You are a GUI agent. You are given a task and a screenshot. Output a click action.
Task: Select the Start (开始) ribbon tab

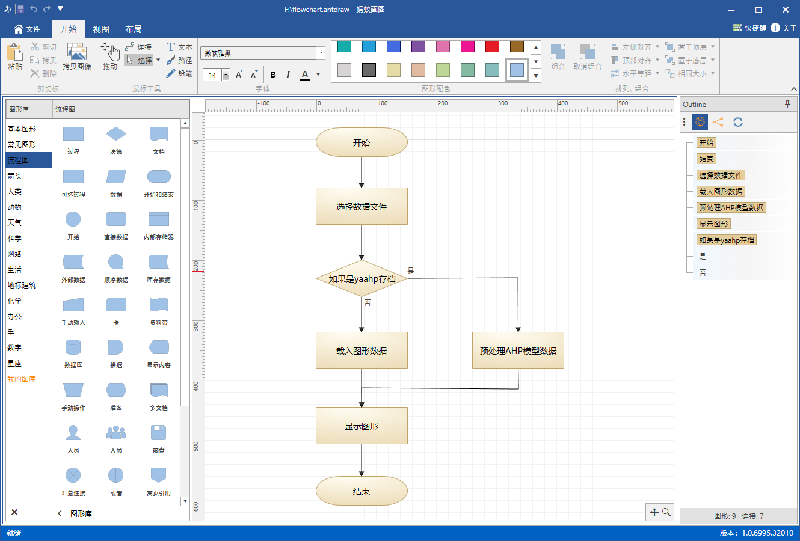(69, 29)
